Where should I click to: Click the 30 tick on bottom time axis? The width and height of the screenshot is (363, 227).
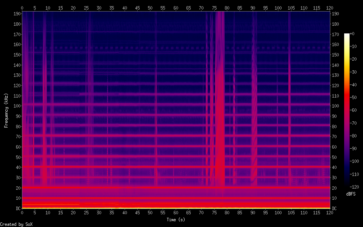99,212
